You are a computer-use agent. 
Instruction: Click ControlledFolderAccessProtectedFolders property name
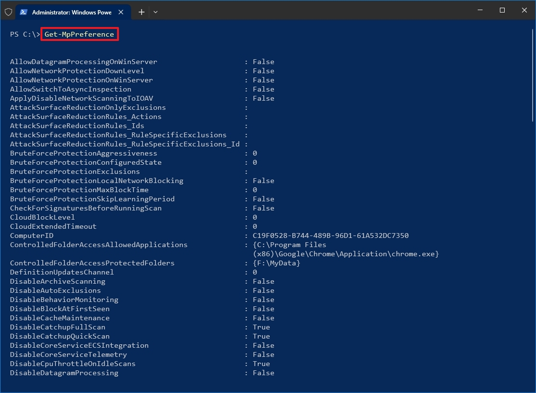pyautogui.click(x=92, y=263)
